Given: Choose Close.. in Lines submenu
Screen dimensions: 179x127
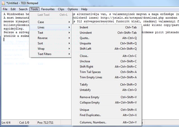Looking at the screenshot, I should [x=107, y=56].
